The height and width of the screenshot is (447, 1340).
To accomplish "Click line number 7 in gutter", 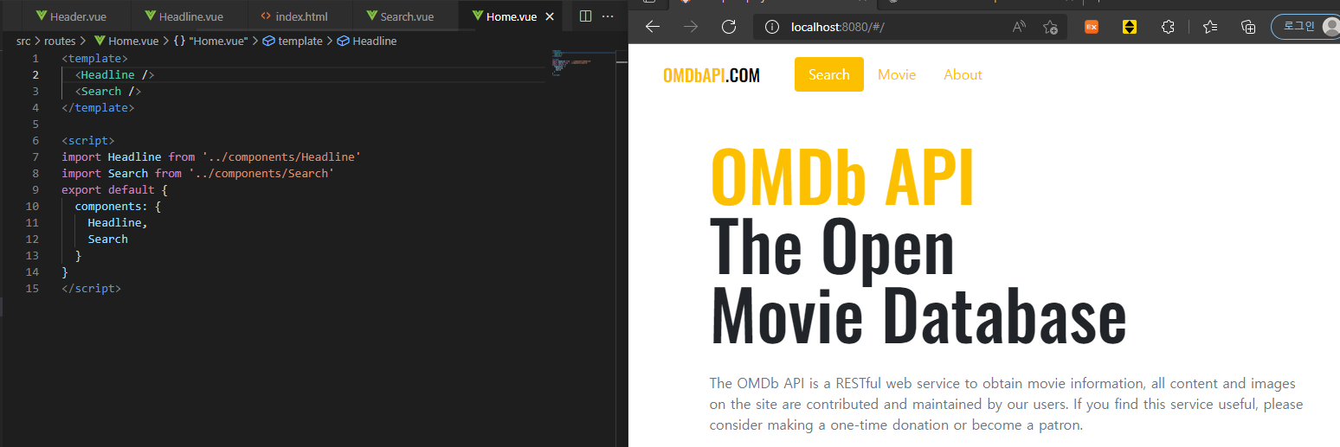I will pos(35,156).
